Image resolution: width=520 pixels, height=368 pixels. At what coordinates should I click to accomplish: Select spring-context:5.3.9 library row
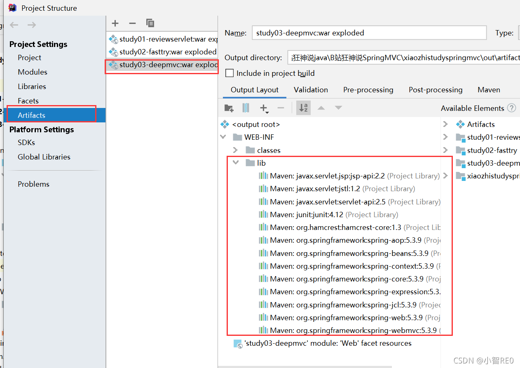coord(349,266)
